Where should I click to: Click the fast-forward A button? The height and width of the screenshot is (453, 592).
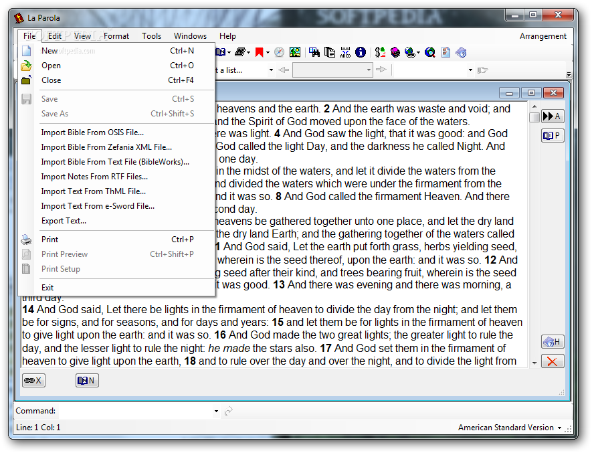[x=553, y=116]
